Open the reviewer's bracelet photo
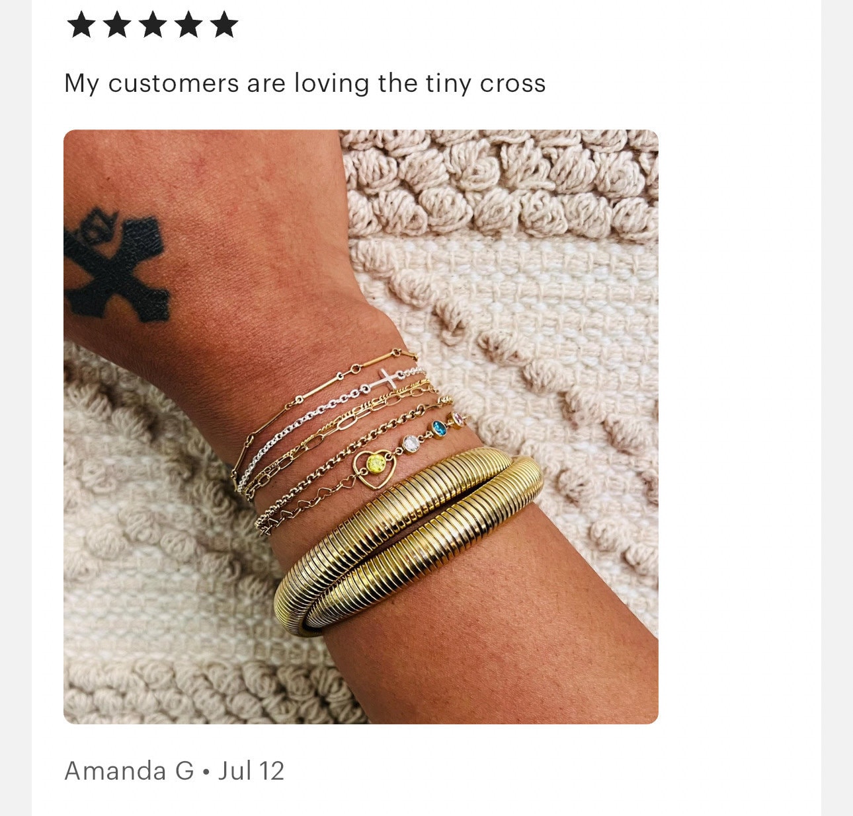The height and width of the screenshot is (816, 853). click(x=361, y=427)
